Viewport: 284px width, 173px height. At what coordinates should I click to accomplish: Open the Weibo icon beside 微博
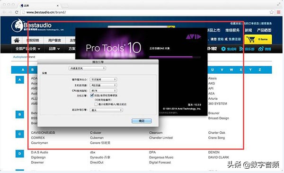261,49
